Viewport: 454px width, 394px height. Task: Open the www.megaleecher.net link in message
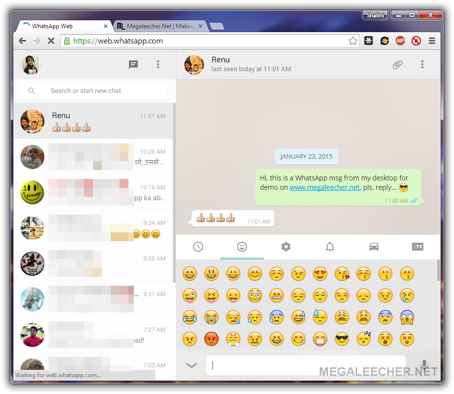[x=325, y=187]
